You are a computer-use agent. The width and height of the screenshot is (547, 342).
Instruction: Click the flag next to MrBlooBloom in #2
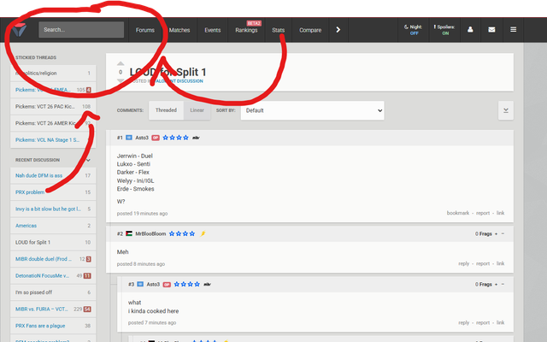coord(129,233)
